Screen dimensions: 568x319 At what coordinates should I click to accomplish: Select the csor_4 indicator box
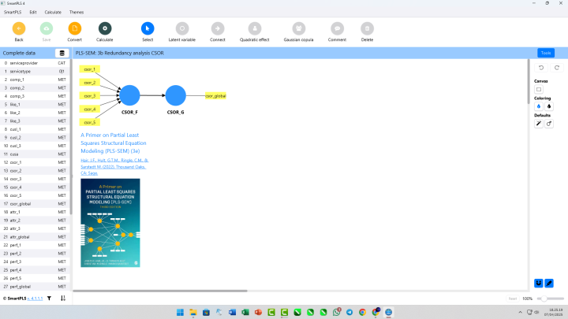(89, 109)
